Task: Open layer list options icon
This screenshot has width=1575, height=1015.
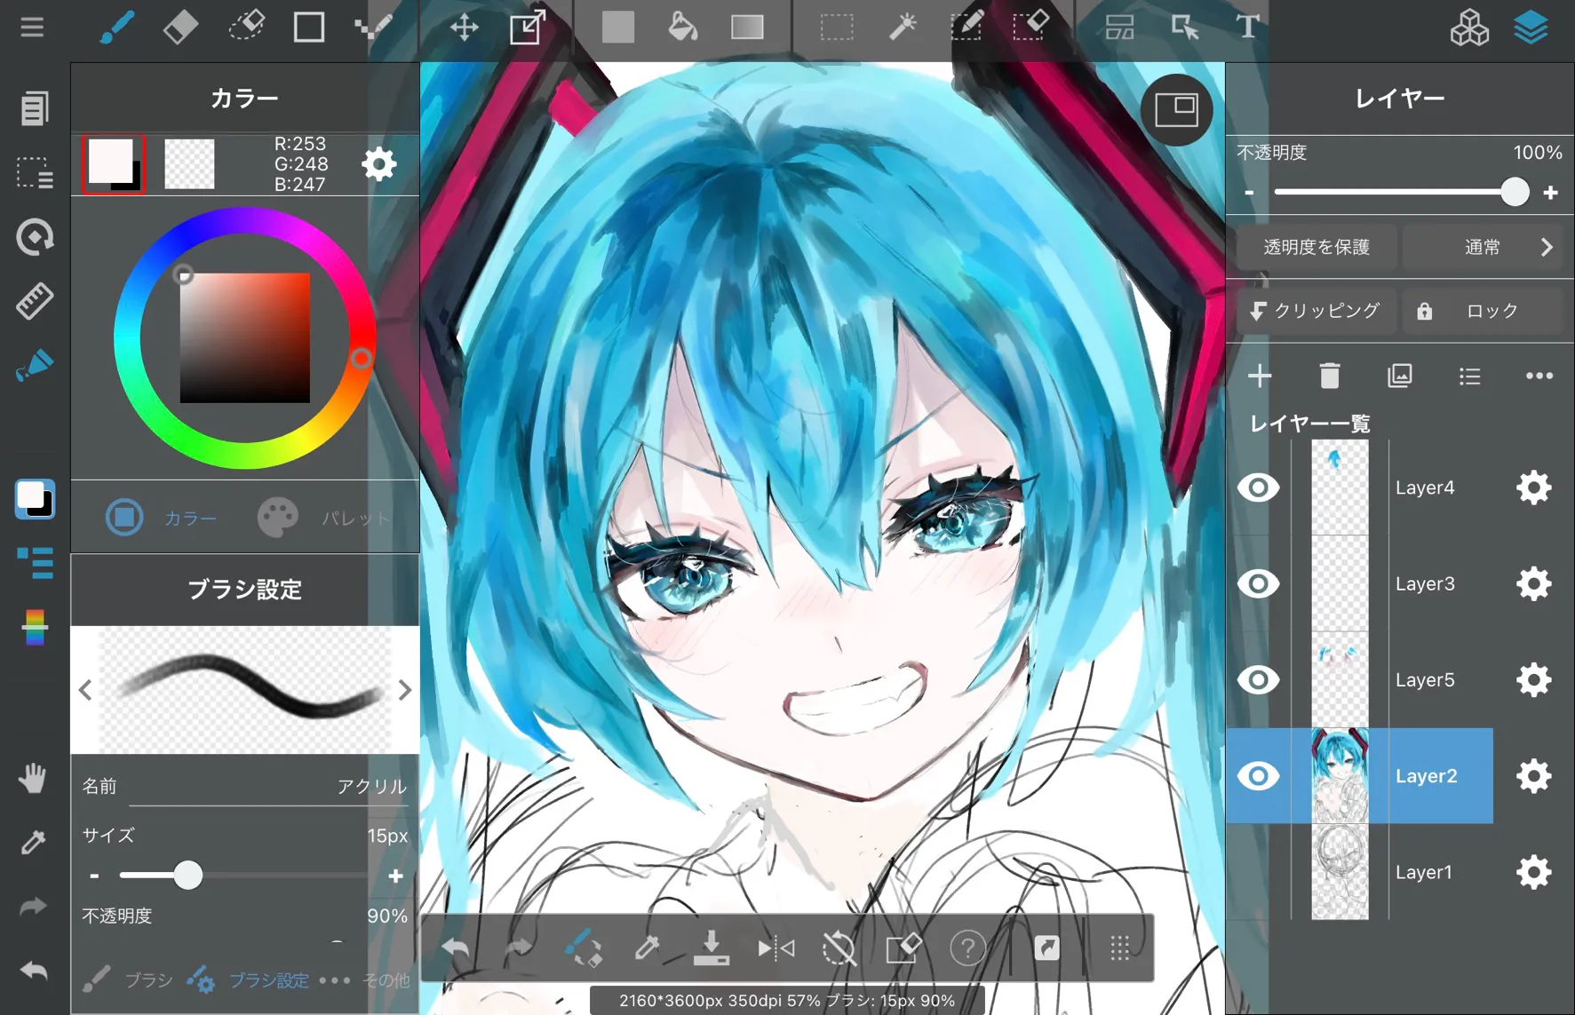Action: click(x=1469, y=376)
